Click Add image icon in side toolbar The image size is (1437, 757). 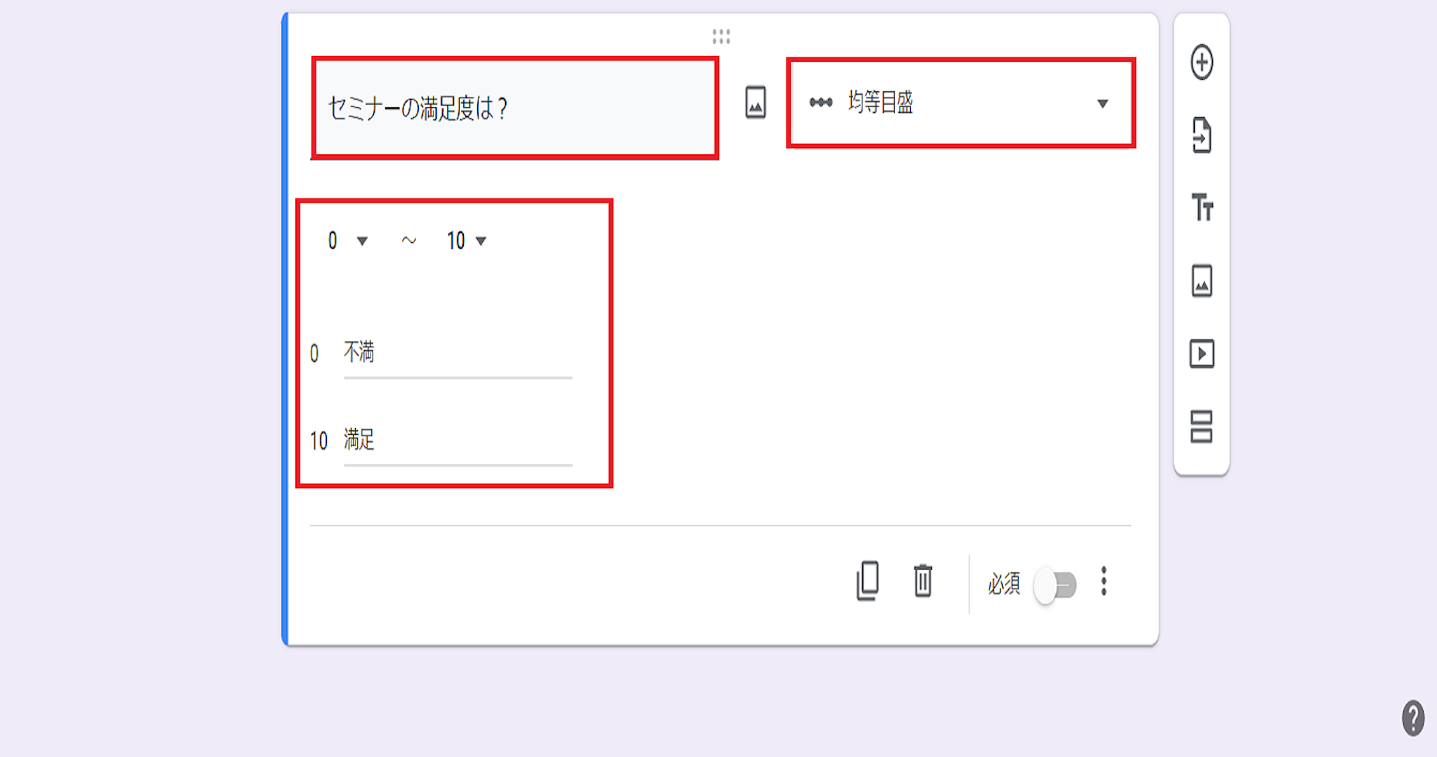[x=1202, y=281]
